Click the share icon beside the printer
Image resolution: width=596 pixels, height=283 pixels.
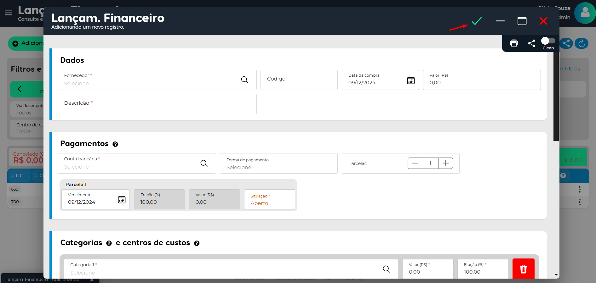click(x=531, y=43)
